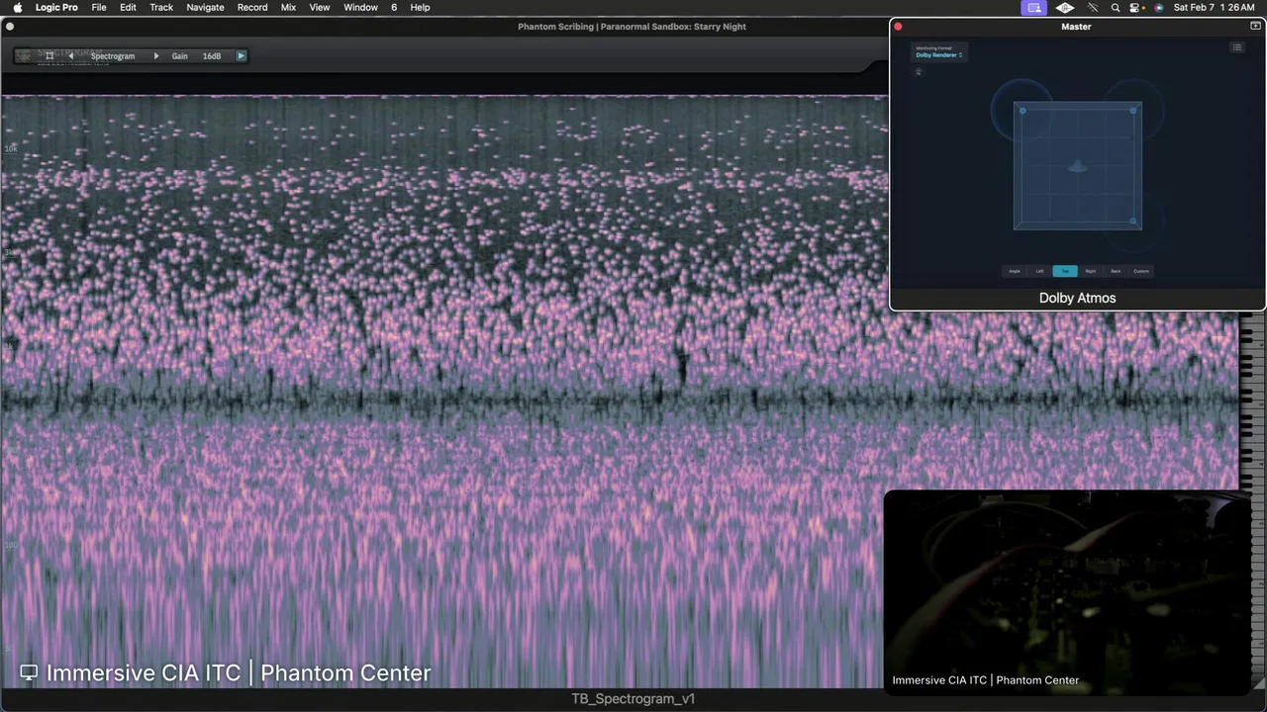Click pop-out icon in Master window title

1255,27
